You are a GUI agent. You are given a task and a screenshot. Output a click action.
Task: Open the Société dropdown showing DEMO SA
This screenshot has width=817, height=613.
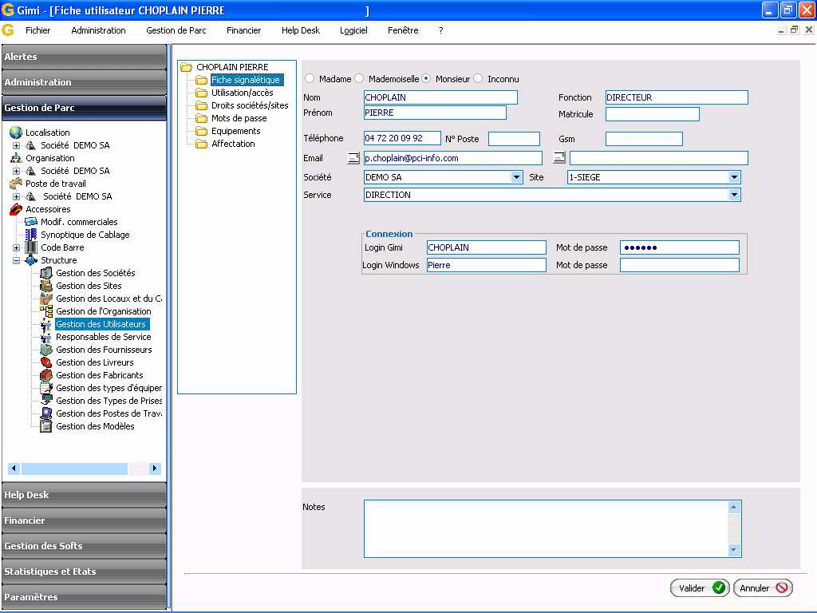coord(516,177)
